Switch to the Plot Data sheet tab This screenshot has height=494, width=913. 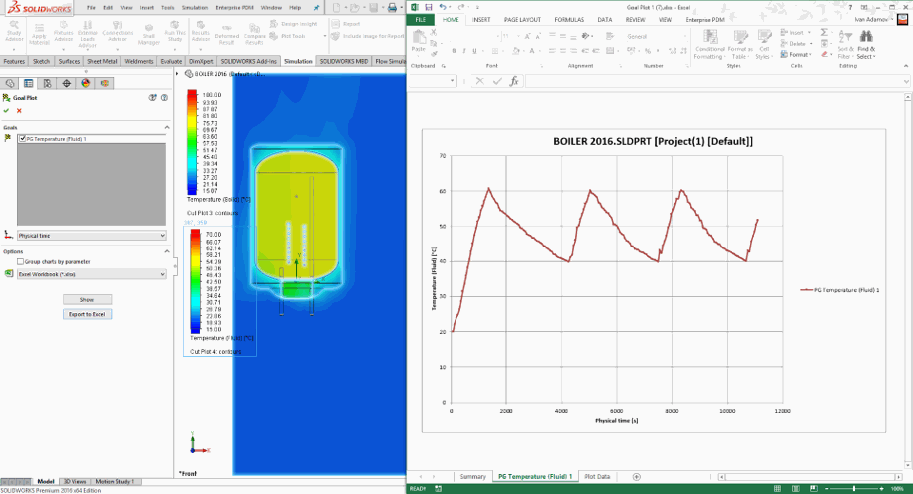(x=598, y=477)
